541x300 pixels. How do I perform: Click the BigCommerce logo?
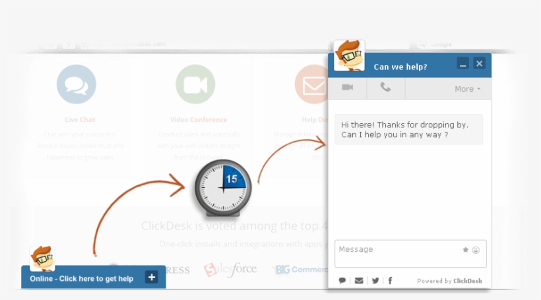[x=300, y=270]
